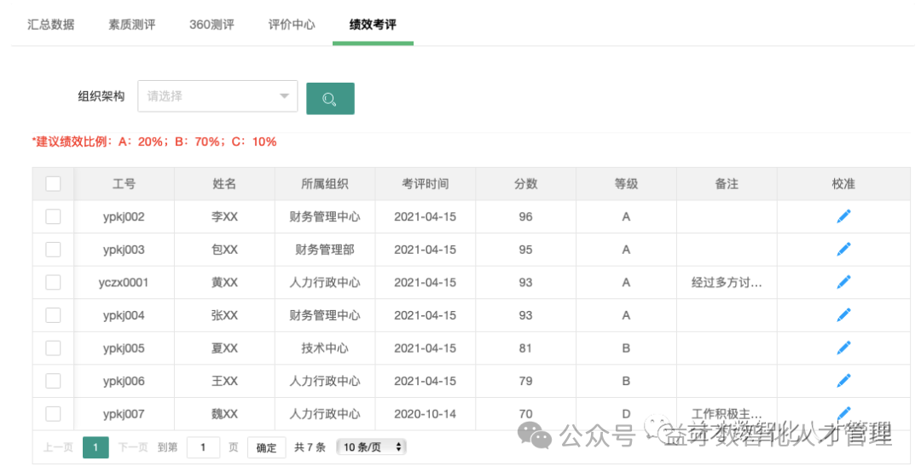This screenshot has height=472, width=921.
Task: Click the 所属组织 column header
Action: pos(325,184)
